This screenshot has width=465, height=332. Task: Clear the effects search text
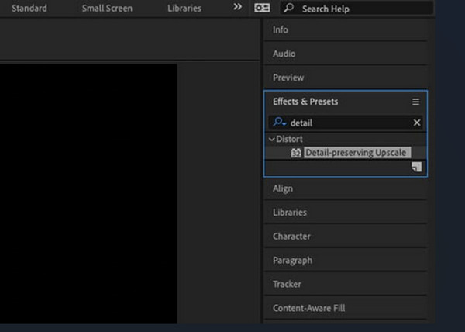[x=417, y=123]
